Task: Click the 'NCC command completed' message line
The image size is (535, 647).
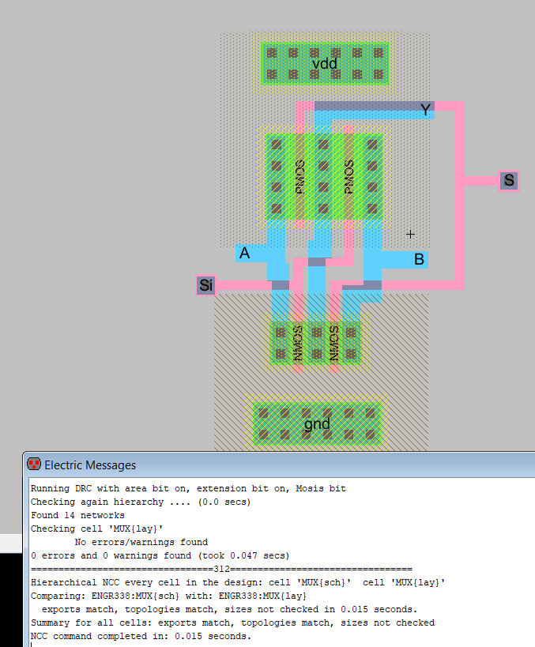Action: click(x=141, y=636)
